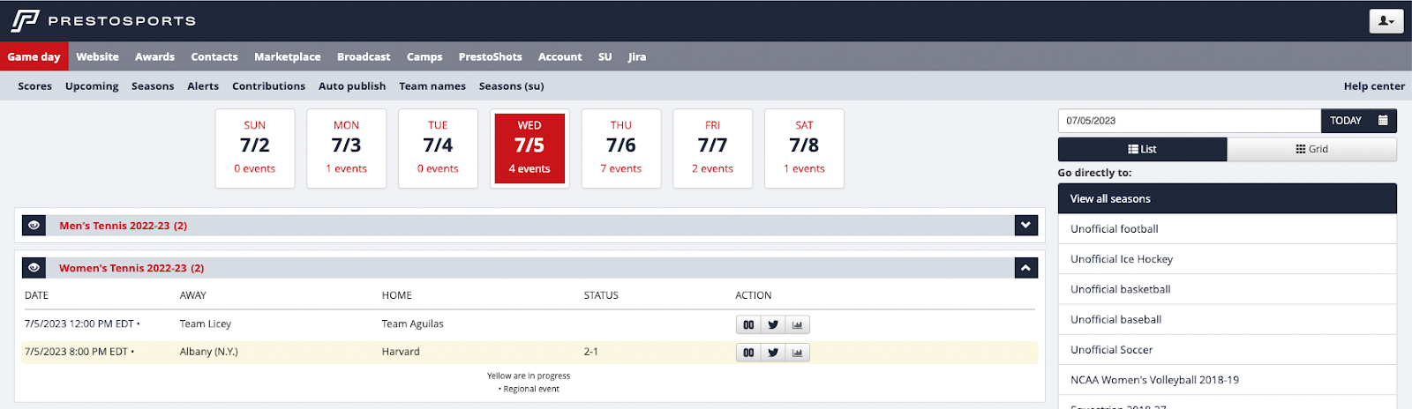
Task: Open scoreboard editor for Team Licey match
Action: [x=748, y=325]
